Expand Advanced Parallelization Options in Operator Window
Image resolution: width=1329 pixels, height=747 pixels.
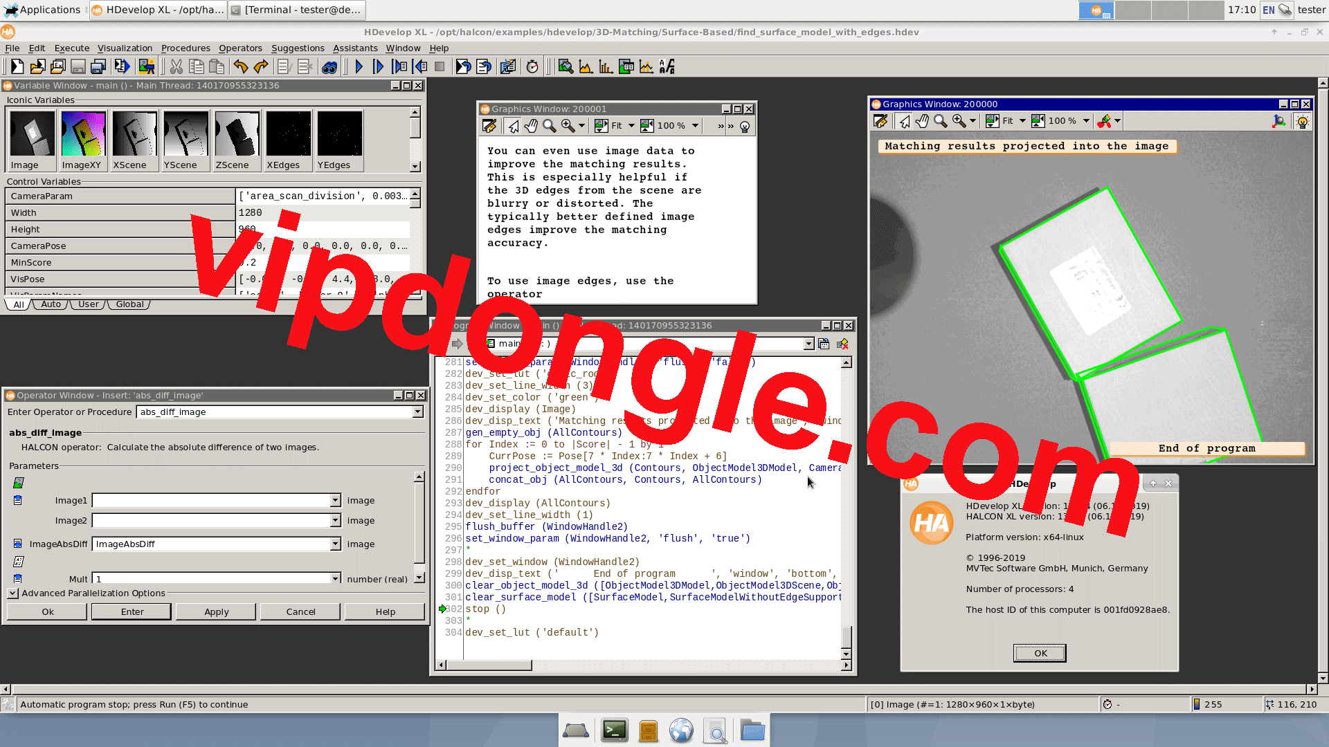(12, 593)
